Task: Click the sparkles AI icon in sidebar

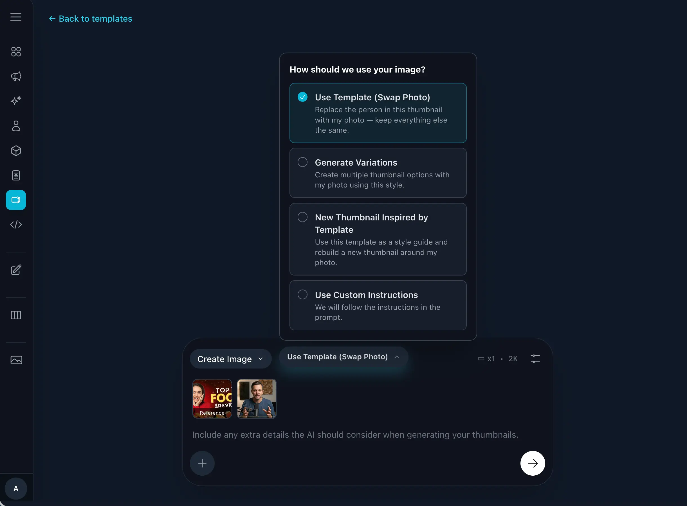Action: [x=16, y=101]
